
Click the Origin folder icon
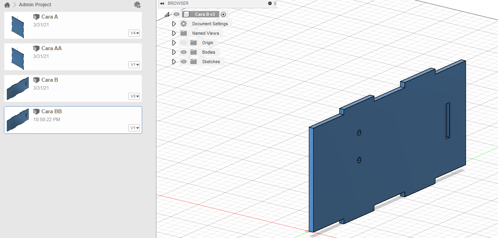(x=194, y=43)
